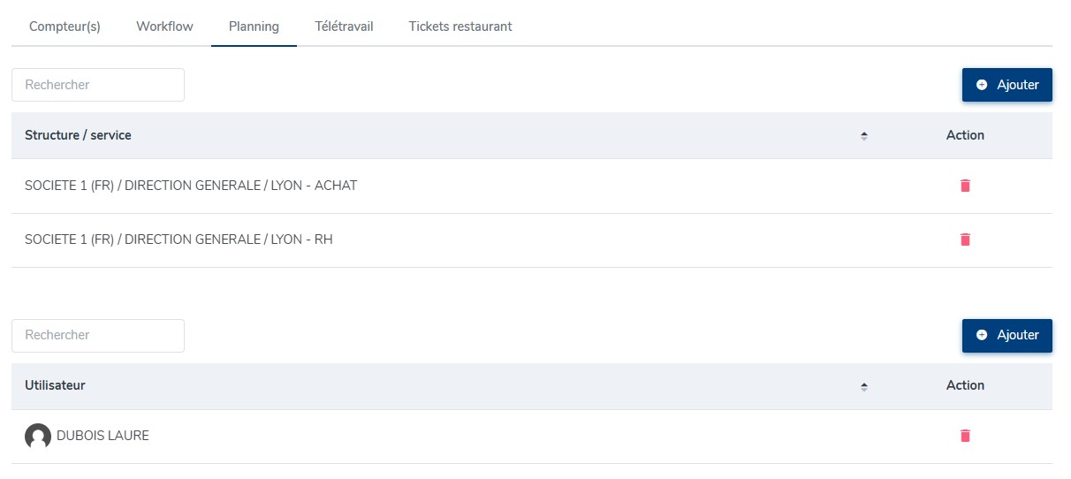Open the Compteur(s) tab

point(65,27)
